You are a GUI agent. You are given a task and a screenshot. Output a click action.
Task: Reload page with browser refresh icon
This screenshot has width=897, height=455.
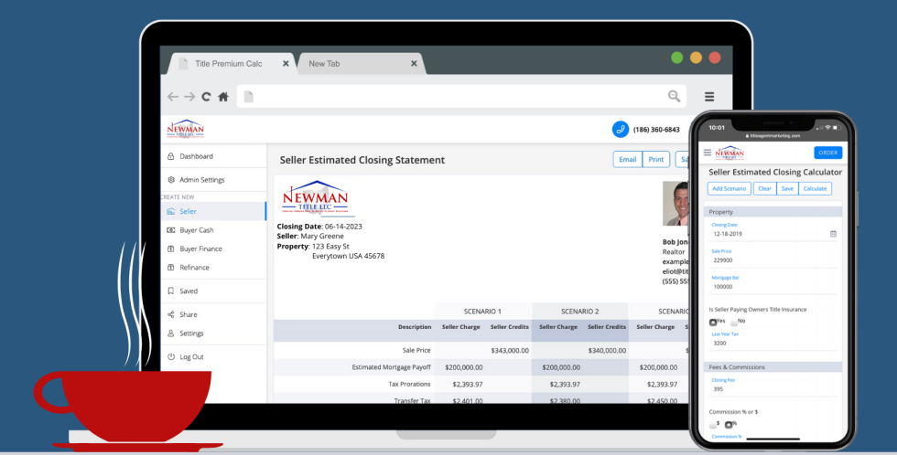[207, 97]
